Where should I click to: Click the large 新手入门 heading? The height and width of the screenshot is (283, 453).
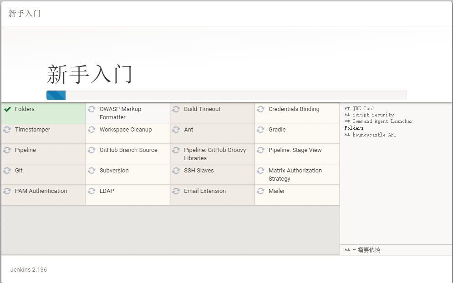coord(90,74)
